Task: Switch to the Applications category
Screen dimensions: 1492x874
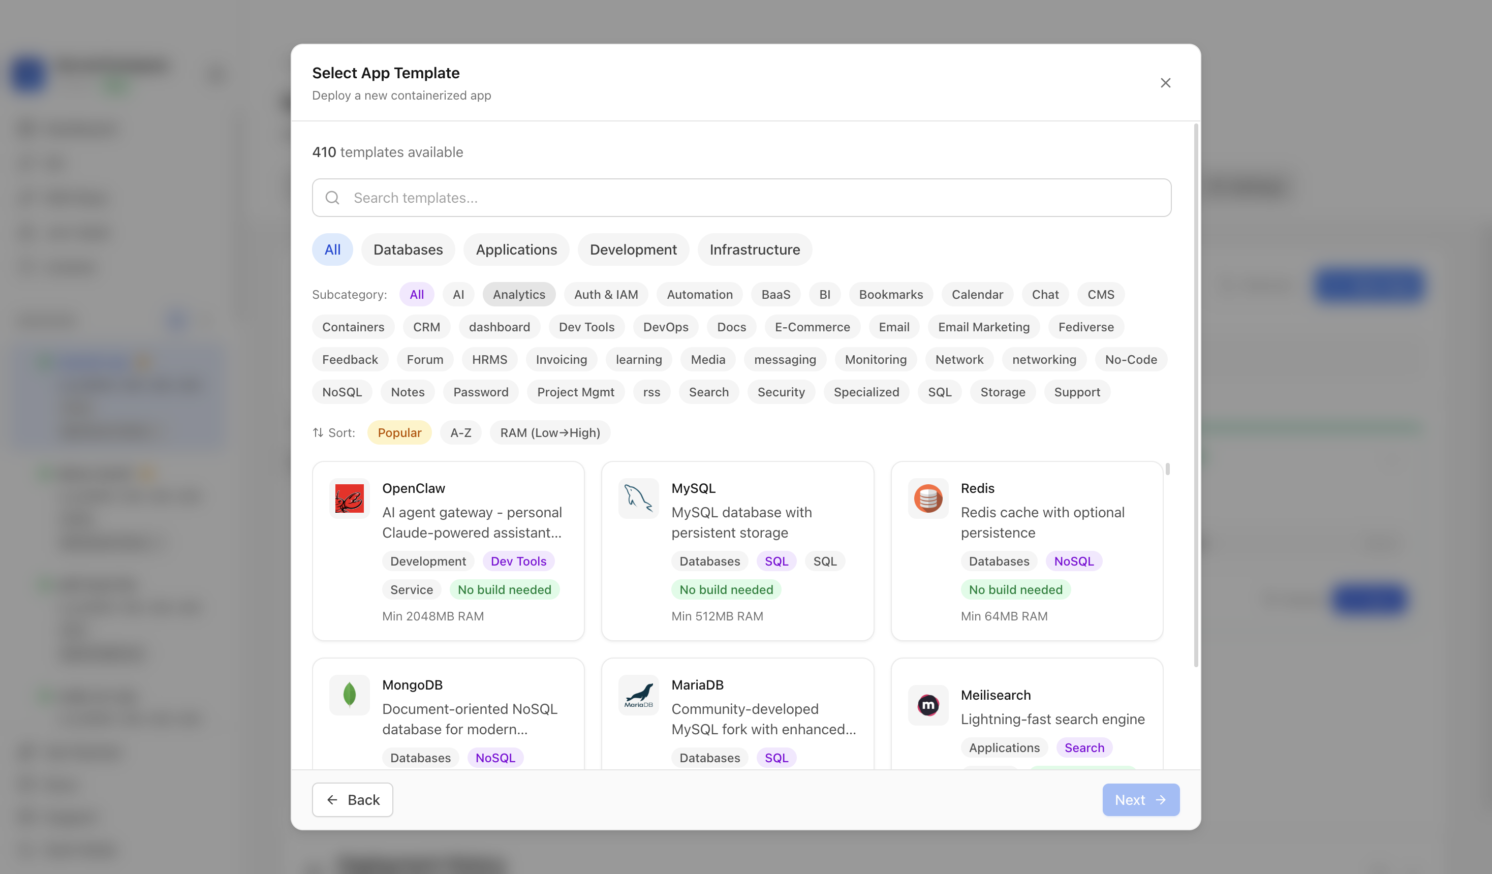Action: tap(516, 249)
